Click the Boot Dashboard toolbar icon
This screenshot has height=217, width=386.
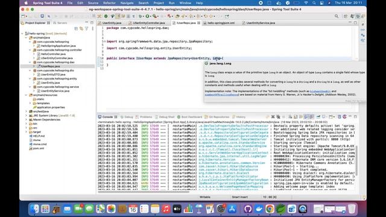(x=106, y=16)
